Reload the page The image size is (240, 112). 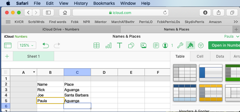(x=165, y=13)
